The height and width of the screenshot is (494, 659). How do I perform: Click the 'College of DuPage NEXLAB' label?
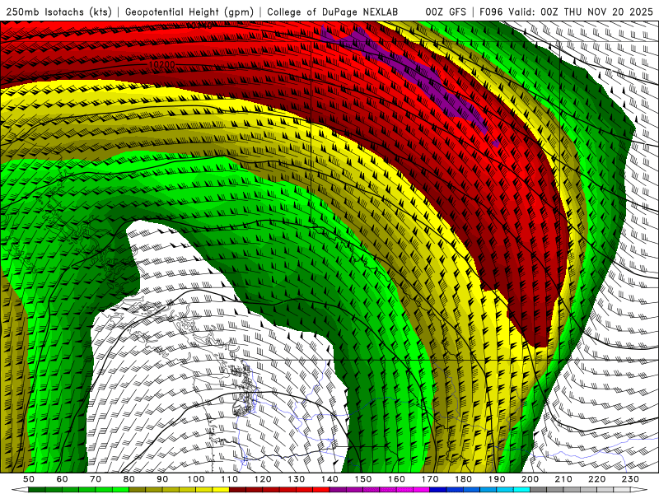click(333, 12)
